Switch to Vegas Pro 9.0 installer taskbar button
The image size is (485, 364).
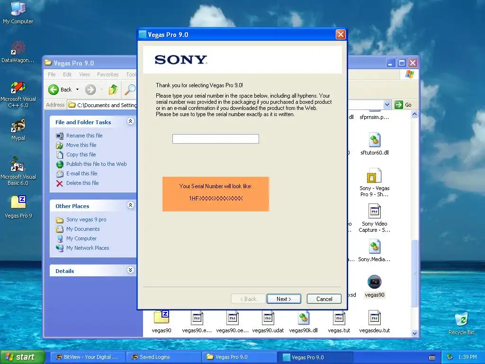315,357
